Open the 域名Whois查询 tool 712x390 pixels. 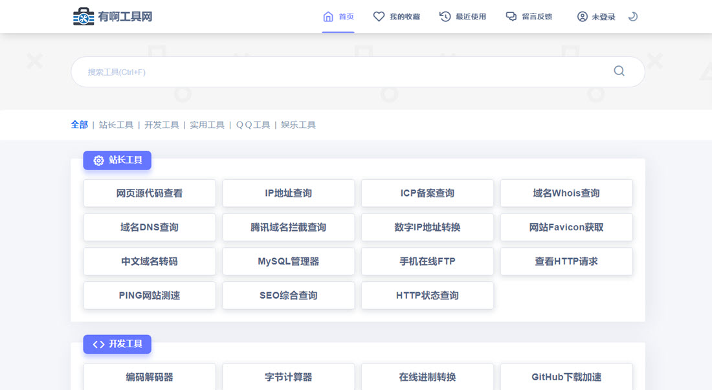[566, 193]
